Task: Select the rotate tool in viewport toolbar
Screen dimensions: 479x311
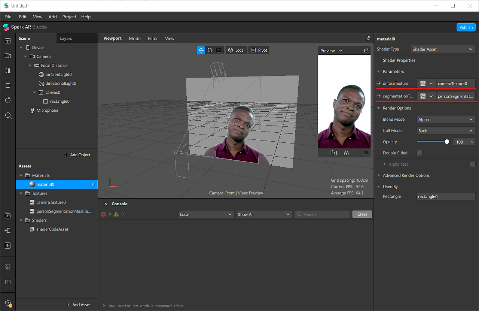Action: click(210, 50)
